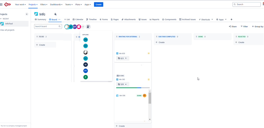The height and width of the screenshot is (128, 264).
Task: Click the add people icon button
Action: (88, 27)
